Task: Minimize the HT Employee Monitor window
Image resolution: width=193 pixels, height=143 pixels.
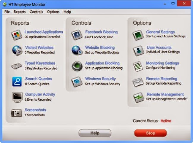Action: point(165,4)
